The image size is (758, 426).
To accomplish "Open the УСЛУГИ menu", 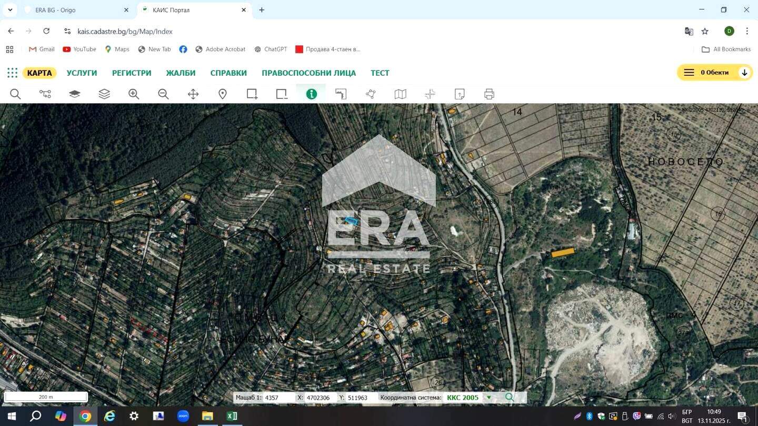I will click(82, 73).
